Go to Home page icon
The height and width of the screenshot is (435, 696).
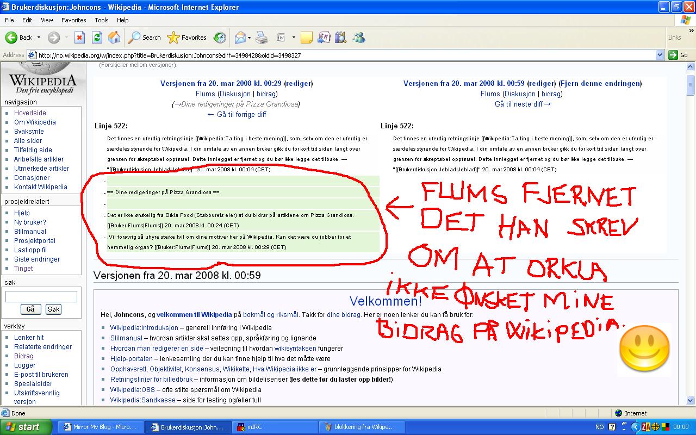(114, 38)
